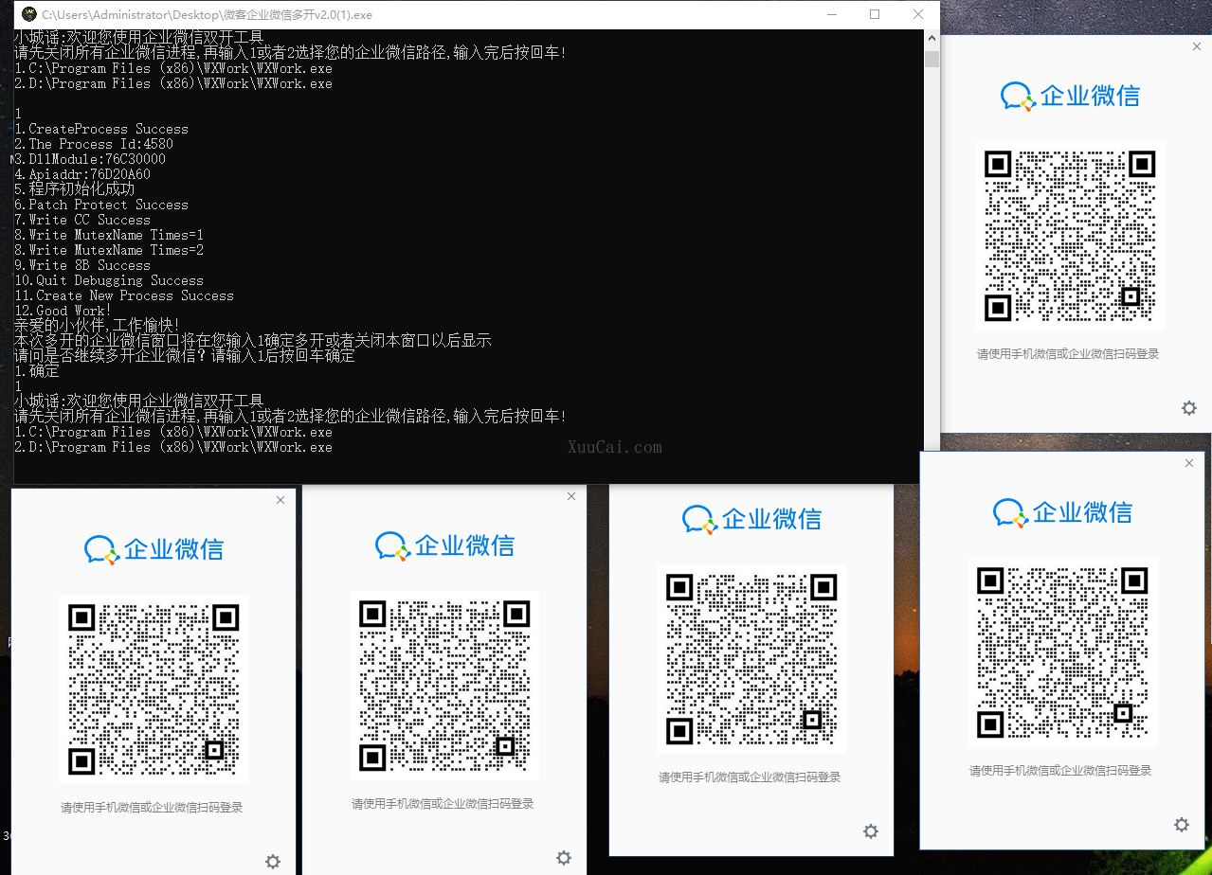Viewport: 1212px width, 875px height.
Task: Click the console window's title bar app icon
Action: [x=29, y=14]
